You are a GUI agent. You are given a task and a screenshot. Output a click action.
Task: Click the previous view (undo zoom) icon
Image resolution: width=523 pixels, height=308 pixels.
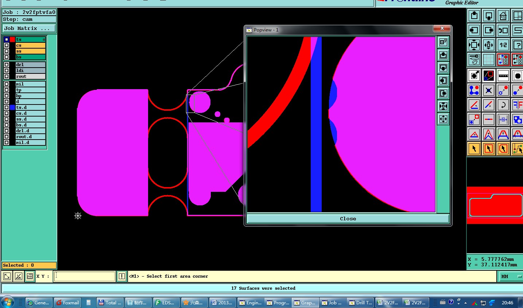pos(503,30)
